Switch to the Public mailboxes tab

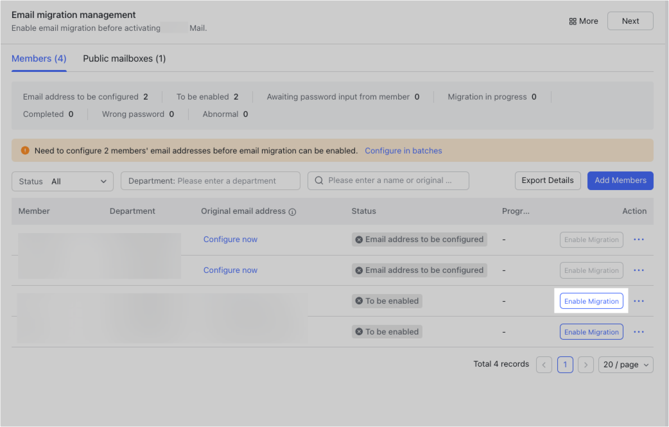click(x=124, y=58)
